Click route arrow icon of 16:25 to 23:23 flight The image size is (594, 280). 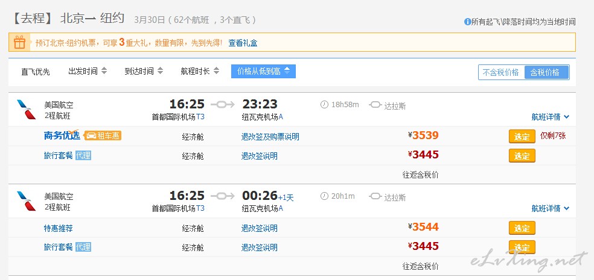click(223, 104)
